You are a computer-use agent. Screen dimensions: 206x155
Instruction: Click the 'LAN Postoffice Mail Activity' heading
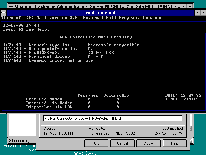point(96,37)
